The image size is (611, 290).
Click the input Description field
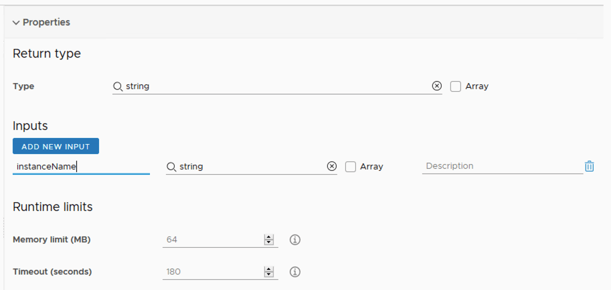click(x=502, y=166)
